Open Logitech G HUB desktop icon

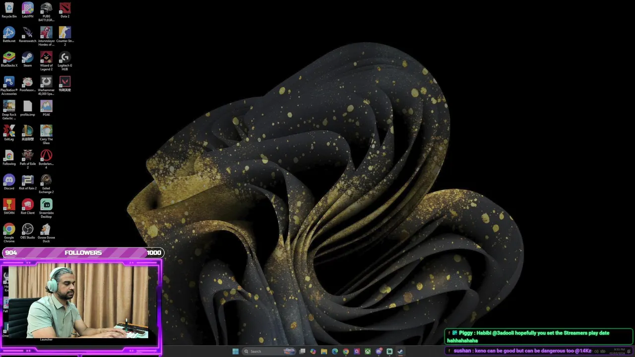coord(65,61)
